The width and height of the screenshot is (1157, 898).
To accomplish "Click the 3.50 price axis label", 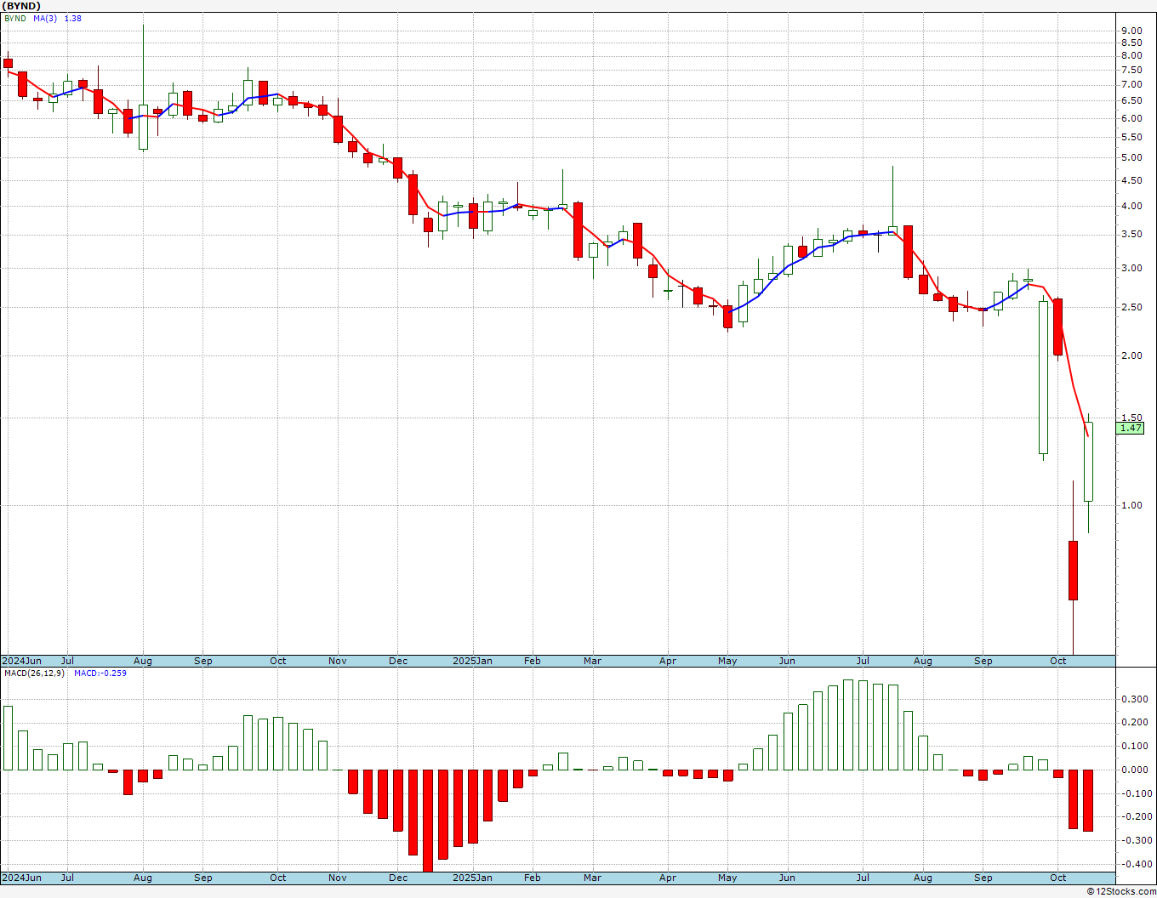I will click(1131, 235).
